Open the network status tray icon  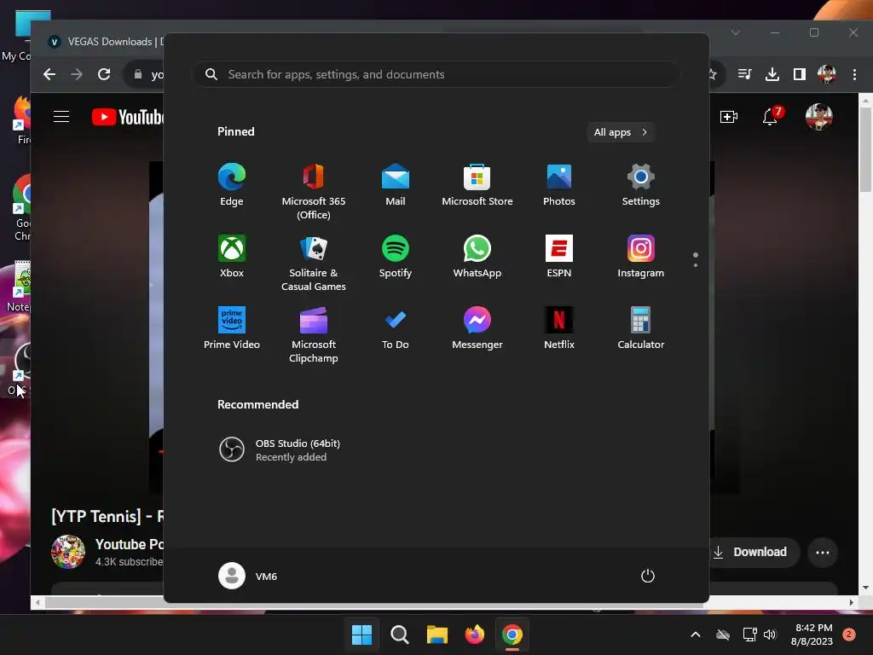750,634
